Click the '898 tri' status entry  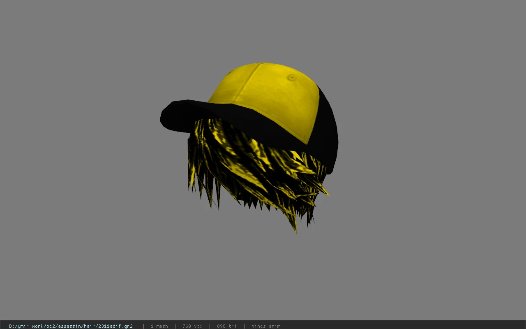[x=227, y=326]
